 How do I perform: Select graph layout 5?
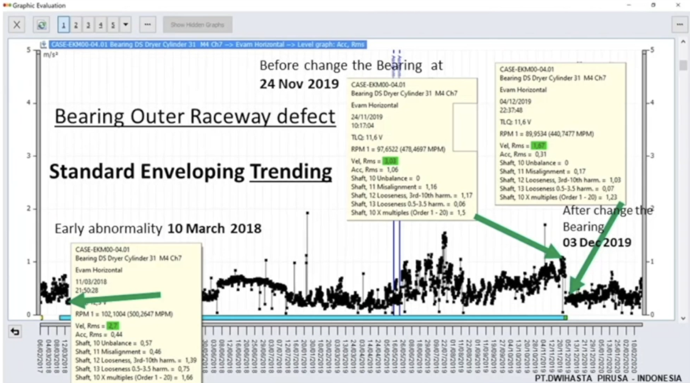(x=113, y=25)
